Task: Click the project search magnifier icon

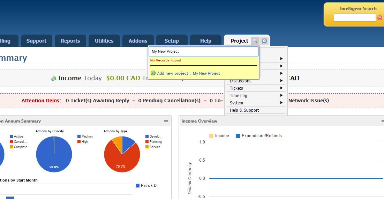Action: pyautogui.click(x=255, y=41)
